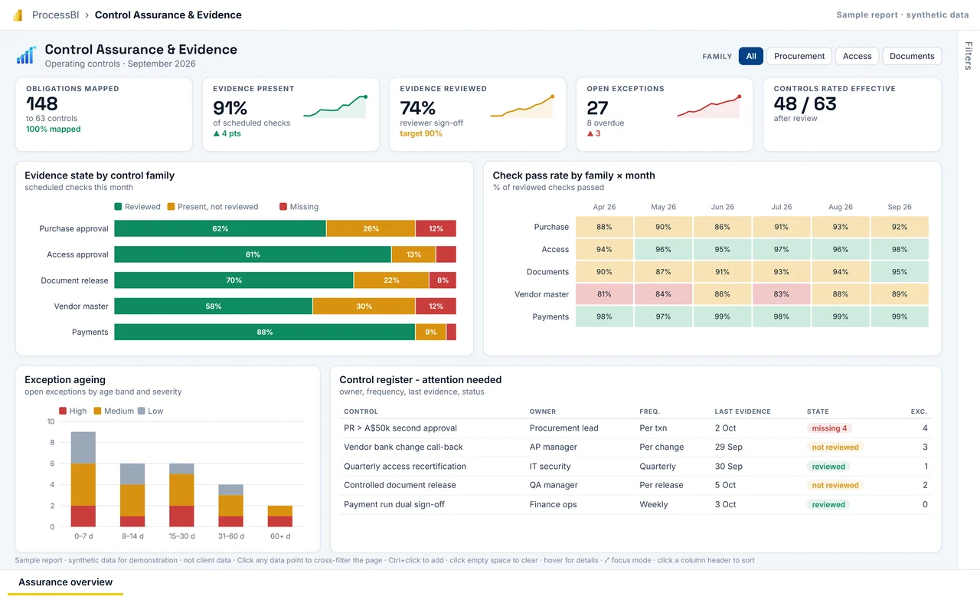This screenshot has width=980, height=613.
Task: Select the Medium severity legend swatch
Action: (x=97, y=411)
